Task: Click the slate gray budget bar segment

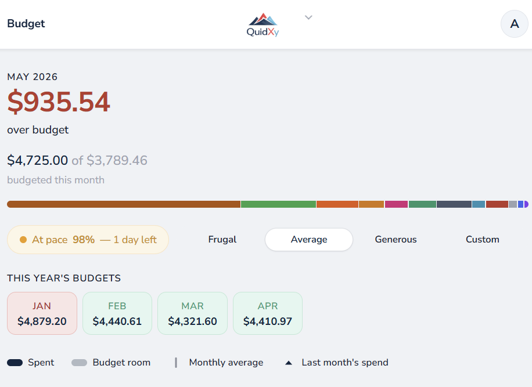Action: click(x=454, y=204)
